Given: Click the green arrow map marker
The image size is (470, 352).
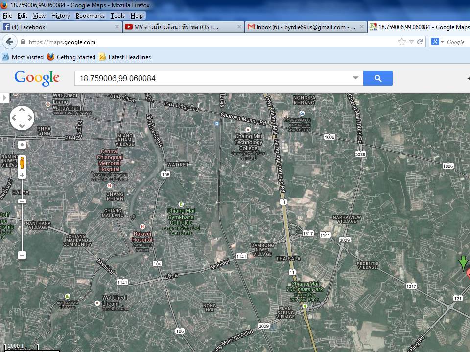Looking at the screenshot, I should click(x=463, y=264).
